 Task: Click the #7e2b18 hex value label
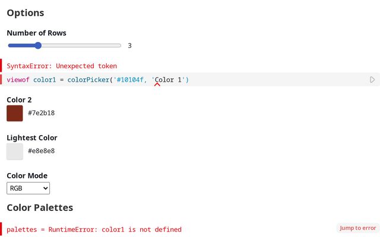41,113
